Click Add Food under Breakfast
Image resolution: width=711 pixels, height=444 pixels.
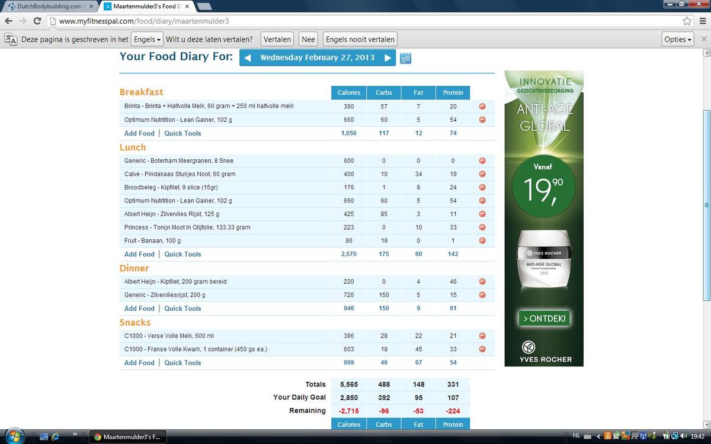pos(139,134)
